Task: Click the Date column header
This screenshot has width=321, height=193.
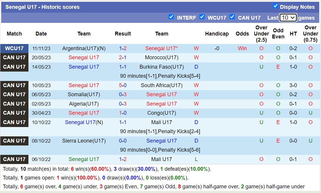Action: tap(41, 34)
